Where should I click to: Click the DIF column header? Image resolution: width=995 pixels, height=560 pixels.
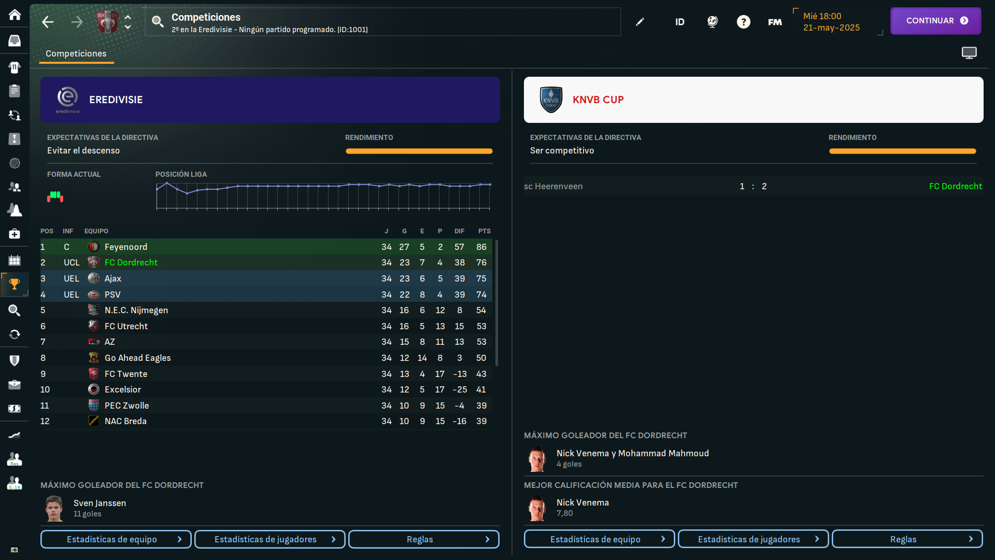pos(459,231)
